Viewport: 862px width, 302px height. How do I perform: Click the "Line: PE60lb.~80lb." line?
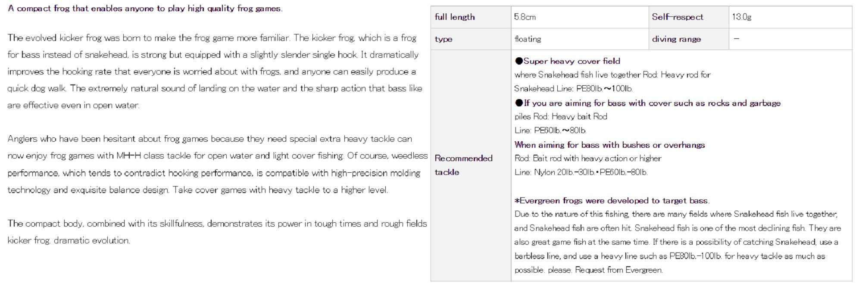550,131
